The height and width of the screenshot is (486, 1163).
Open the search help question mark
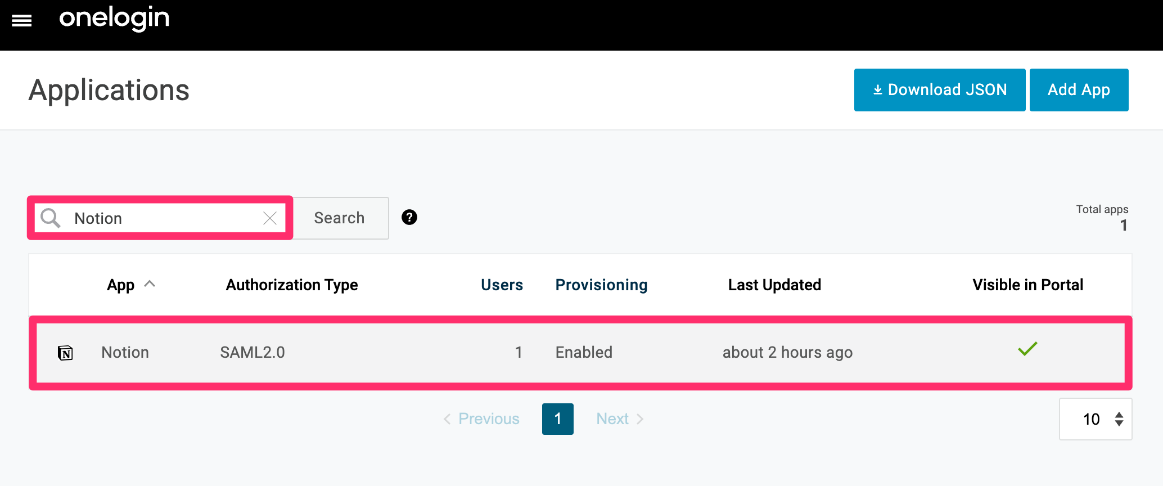coord(409,217)
